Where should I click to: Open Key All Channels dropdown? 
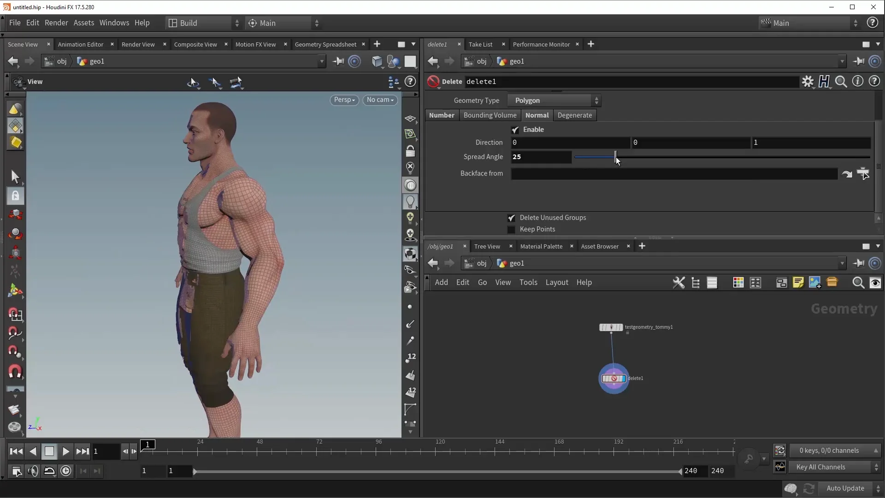(835, 467)
